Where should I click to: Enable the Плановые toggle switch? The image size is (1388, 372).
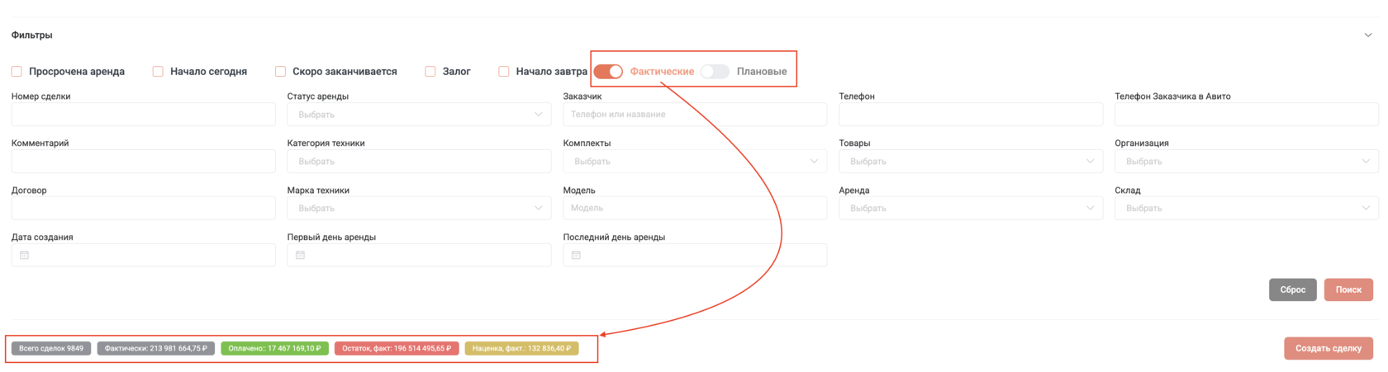[715, 72]
